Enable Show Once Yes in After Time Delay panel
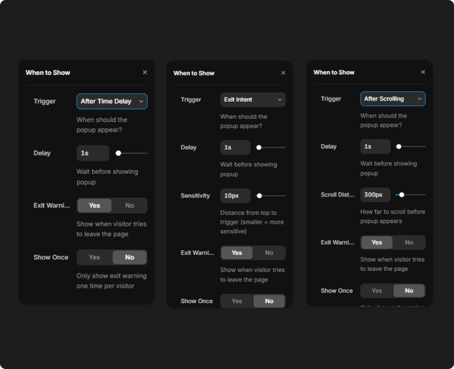Image resolution: width=454 pixels, height=369 pixels. pyautogui.click(x=95, y=258)
